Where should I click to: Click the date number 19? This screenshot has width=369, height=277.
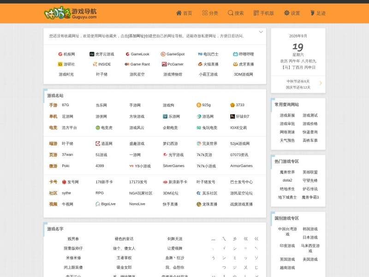pos(298,47)
